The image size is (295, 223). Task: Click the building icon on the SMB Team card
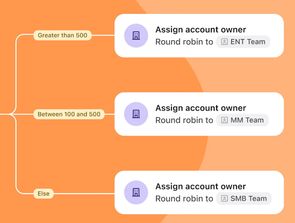coord(136,192)
